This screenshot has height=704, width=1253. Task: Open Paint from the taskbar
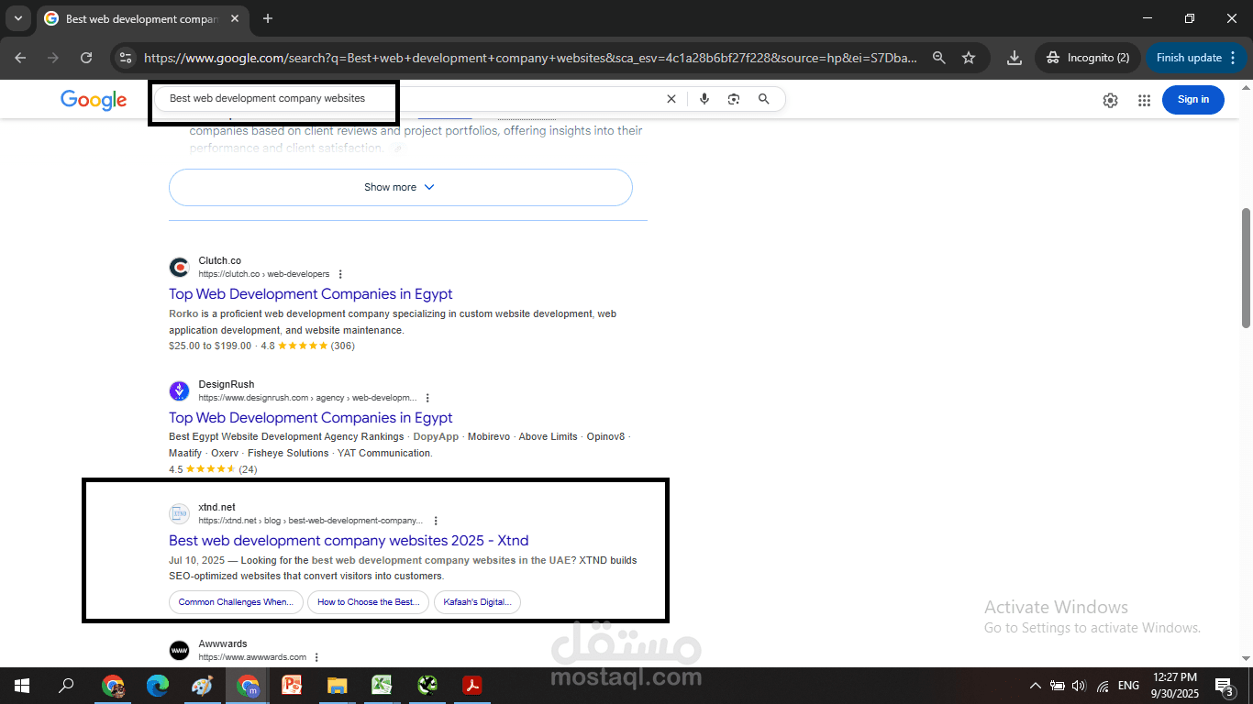tap(202, 685)
